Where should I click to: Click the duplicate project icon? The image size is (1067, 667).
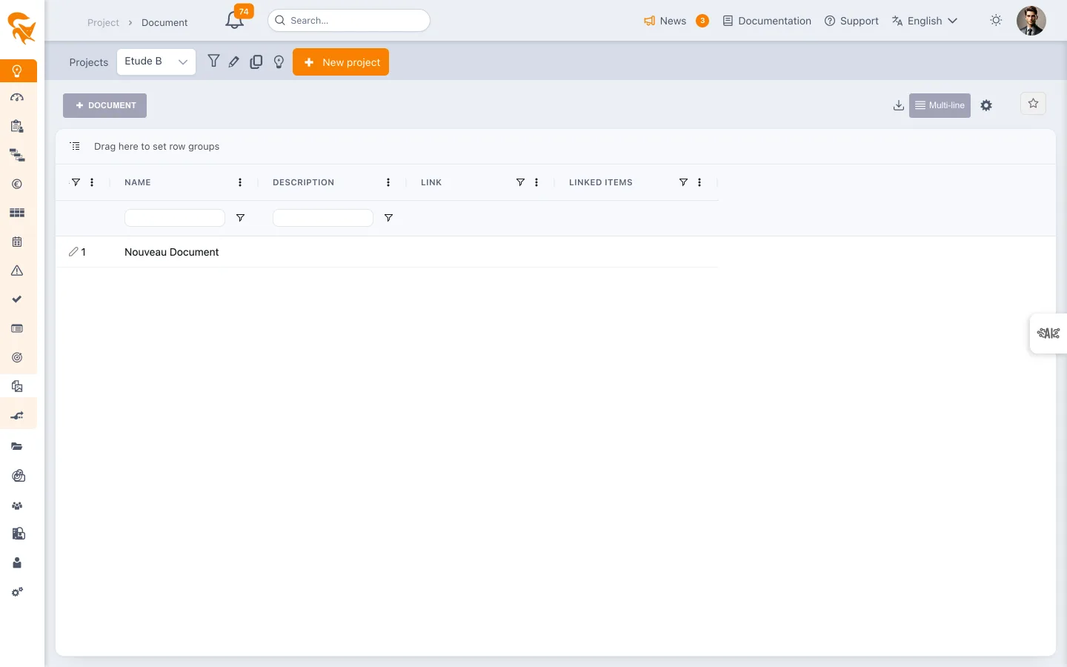[256, 62]
